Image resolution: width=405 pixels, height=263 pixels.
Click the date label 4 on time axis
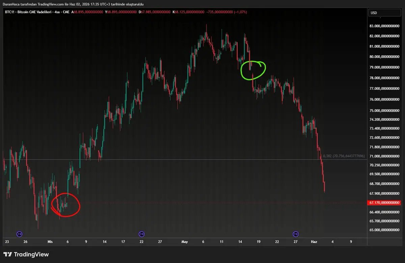click(332, 242)
